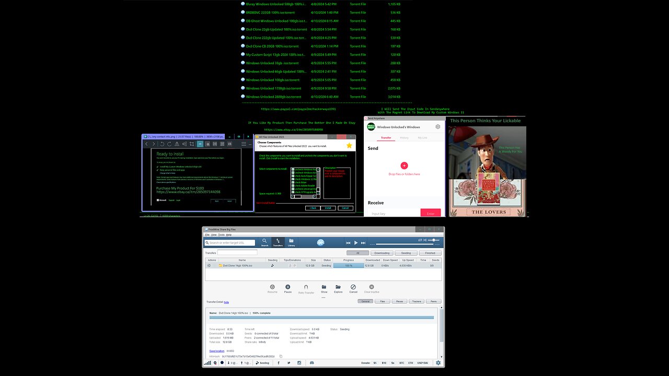Screen dimensions: 669x376
Task: Open Send Anywhere settings gear
Action: [437, 127]
